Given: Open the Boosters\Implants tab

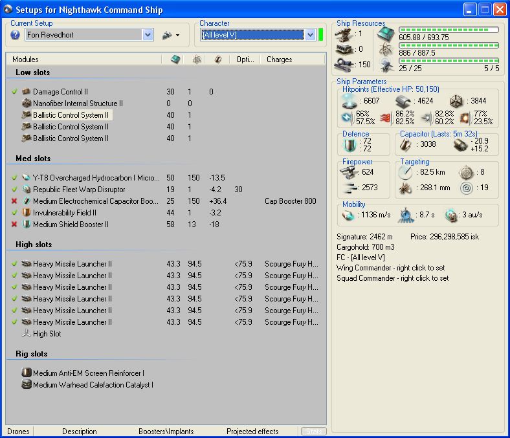Looking at the screenshot, I should tap(166, 431).
